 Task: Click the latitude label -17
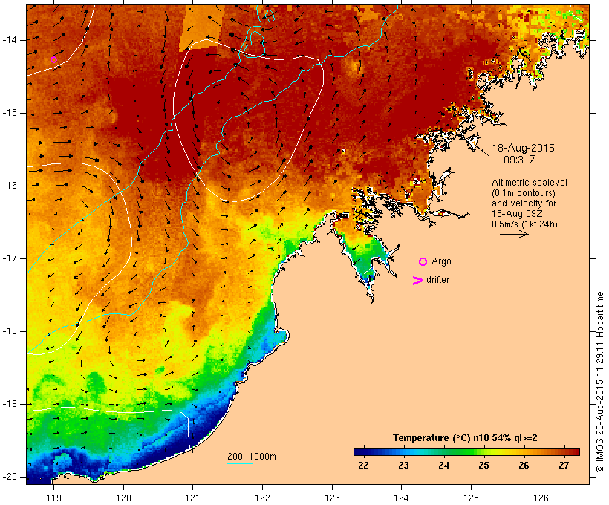point(10,258)
